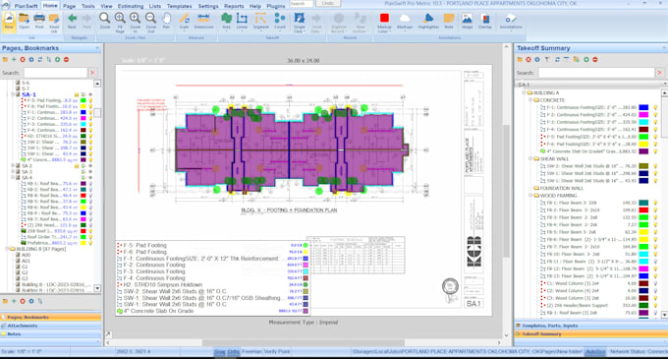668x359 pixels.
Task: Select the Area takeoff tool
Action: [226, 21]
